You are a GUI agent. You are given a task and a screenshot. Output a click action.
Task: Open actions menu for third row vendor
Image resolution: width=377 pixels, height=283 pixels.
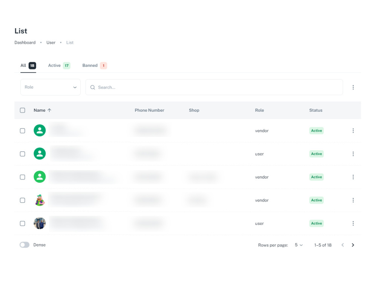(x=353, y=177)
